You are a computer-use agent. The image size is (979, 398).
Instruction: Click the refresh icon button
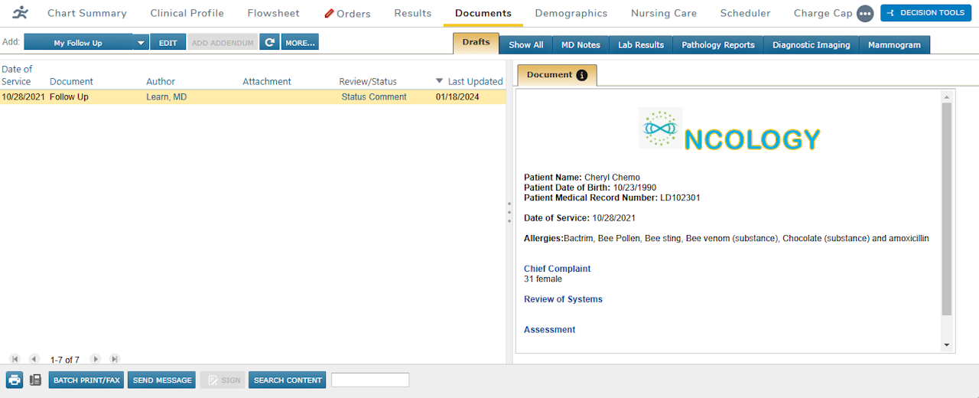(269, 43)
